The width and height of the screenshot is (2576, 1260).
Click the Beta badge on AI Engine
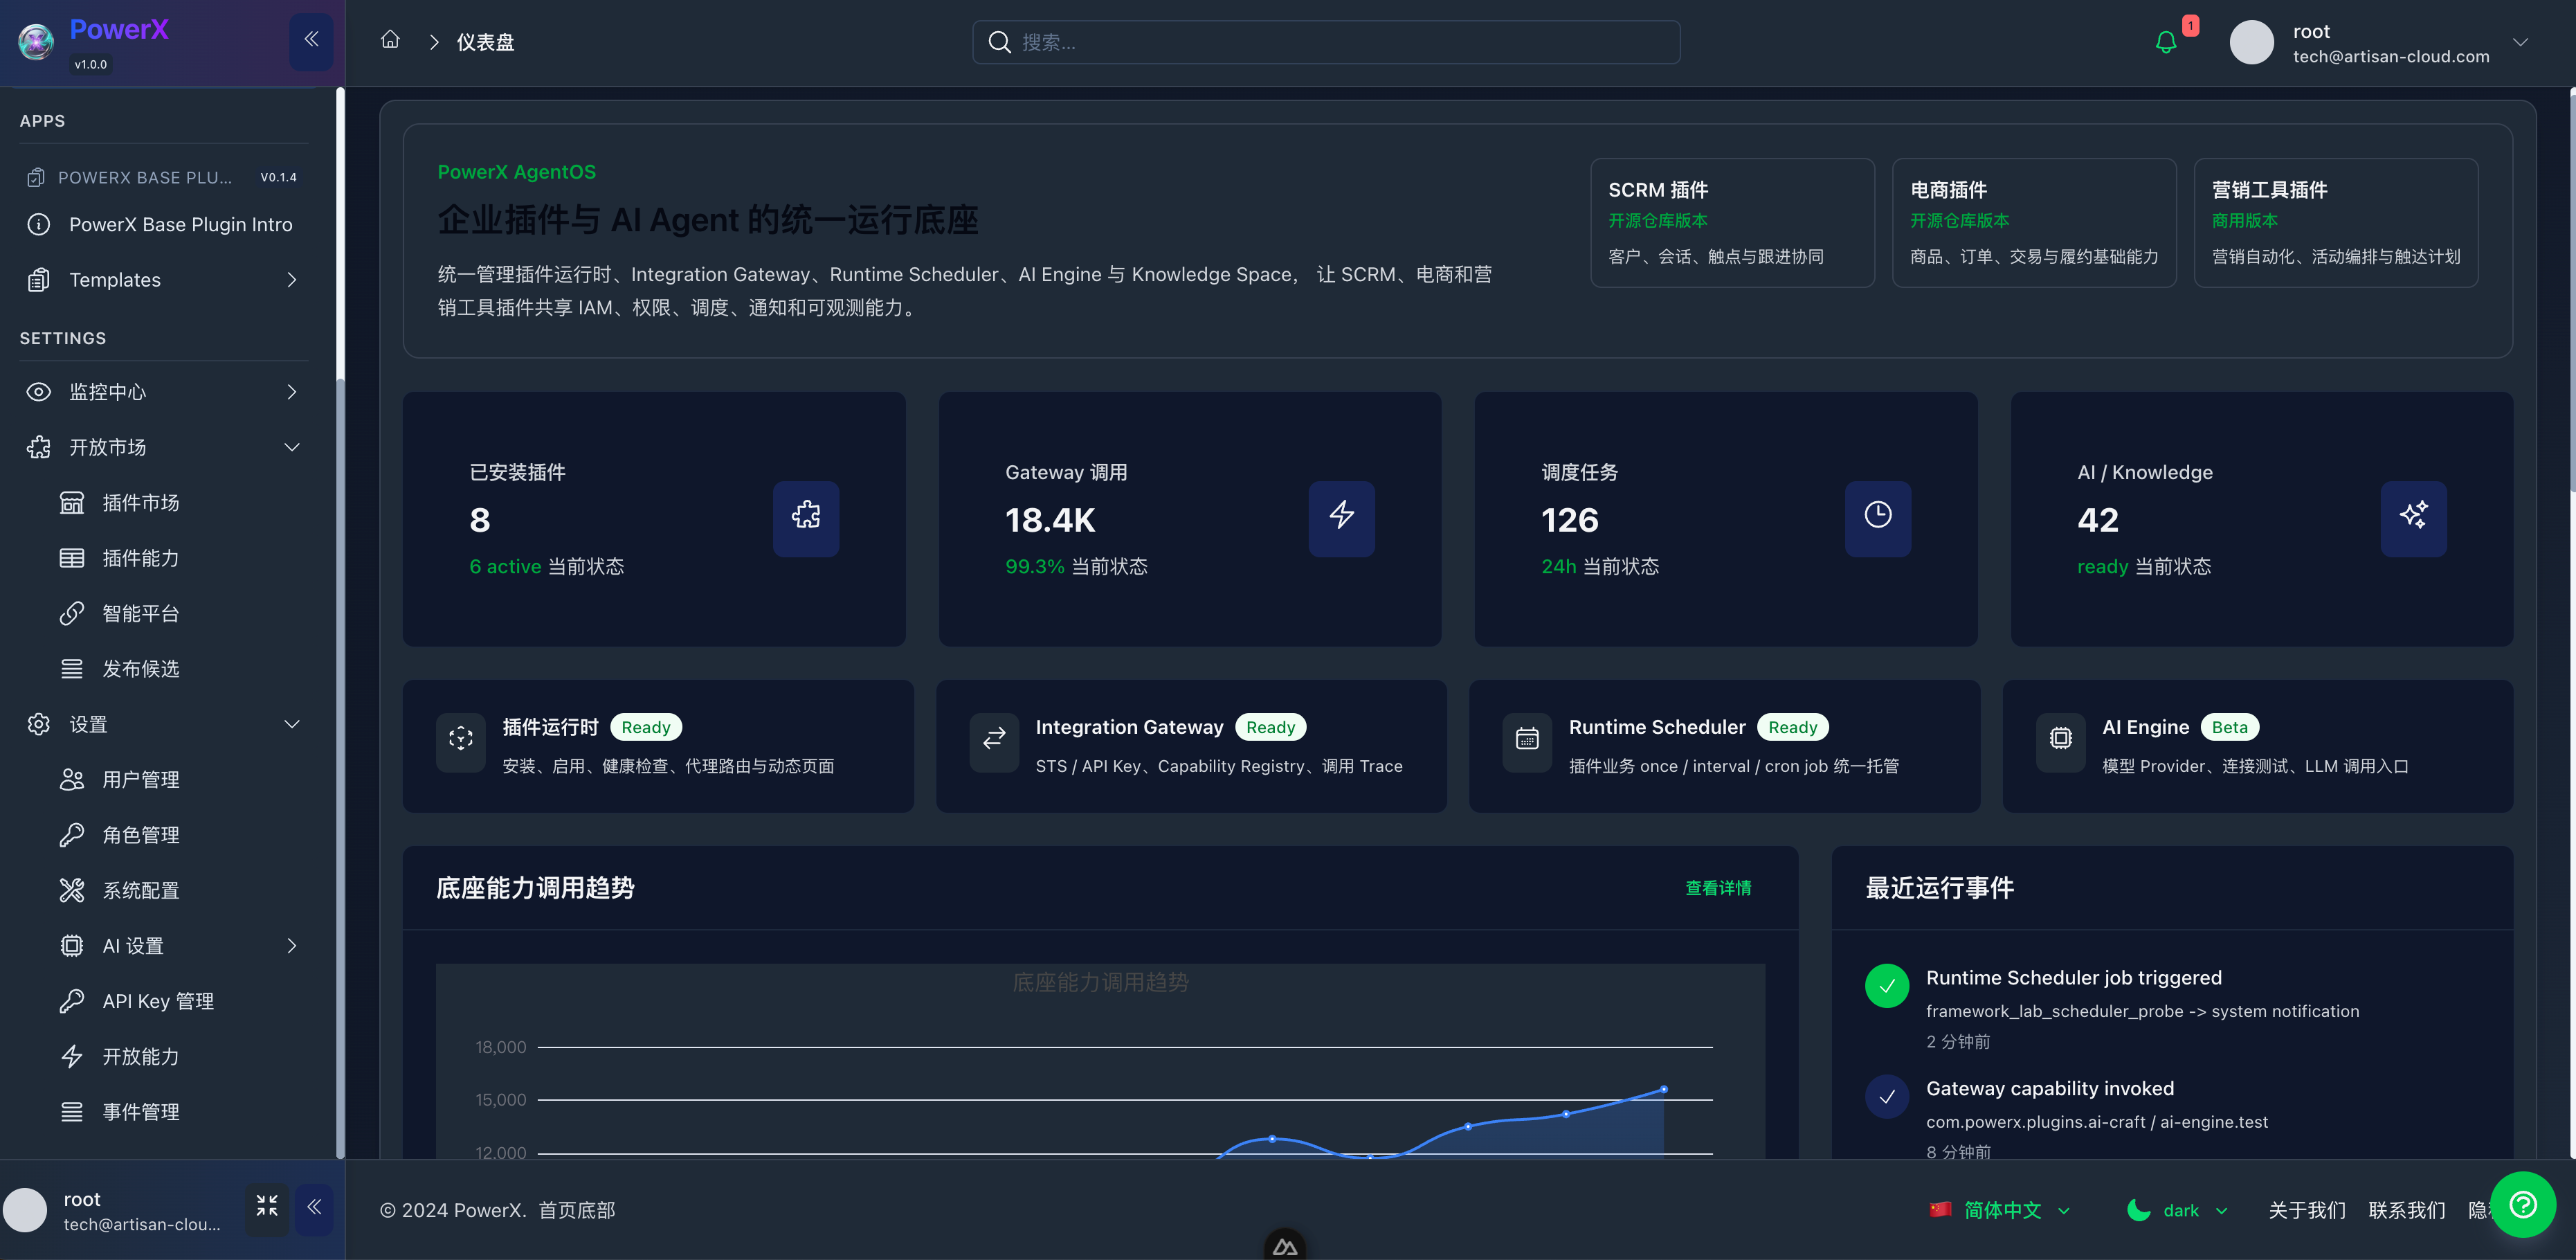click(x=2229, y=727)
